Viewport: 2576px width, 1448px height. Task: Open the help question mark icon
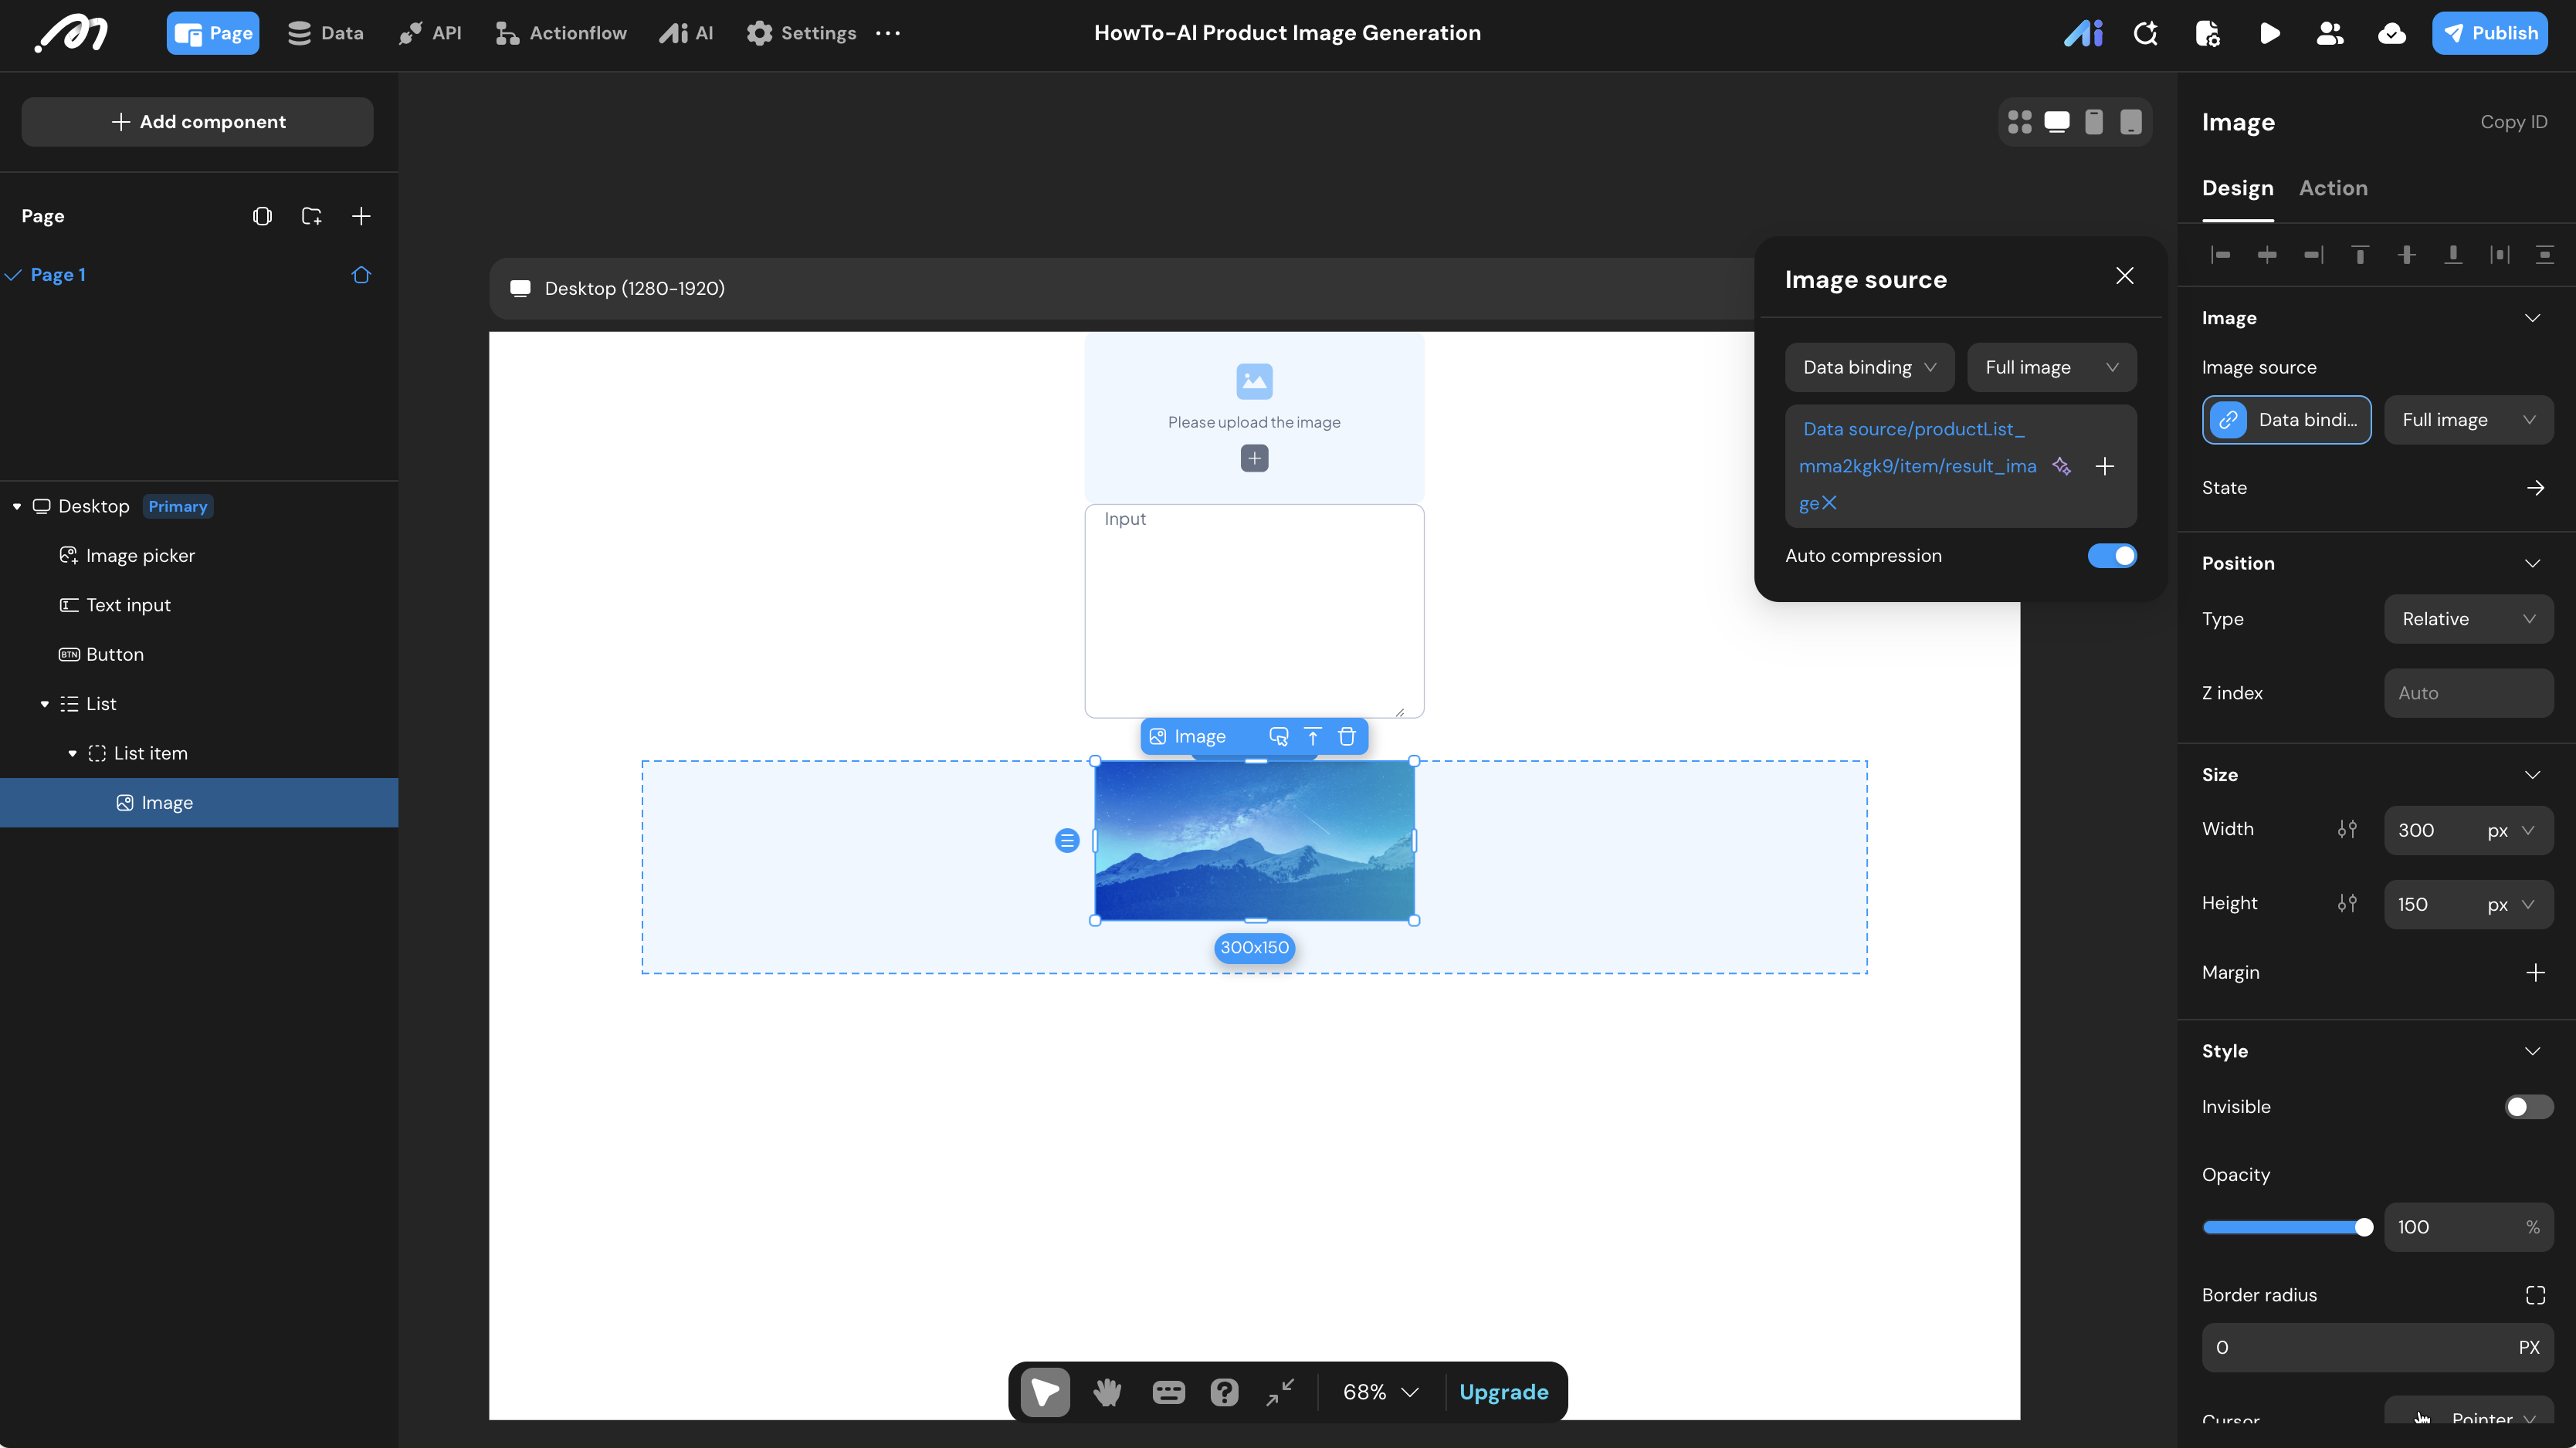(x=1224, y=1392)
